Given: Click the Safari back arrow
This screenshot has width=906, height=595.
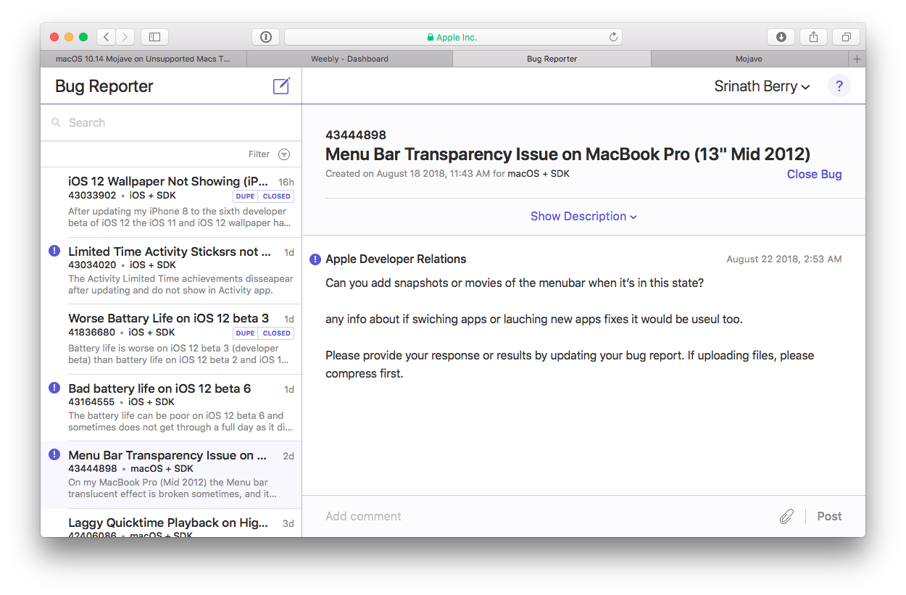Looking at the screenshot, I should click(106, 37).
